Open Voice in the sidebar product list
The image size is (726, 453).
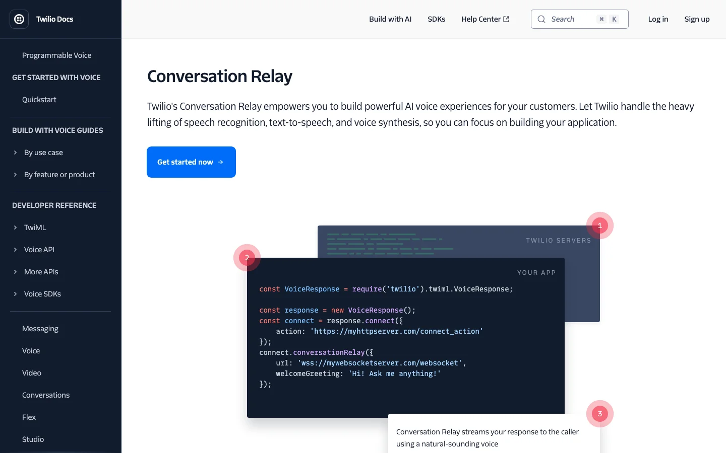click(31, 351)
